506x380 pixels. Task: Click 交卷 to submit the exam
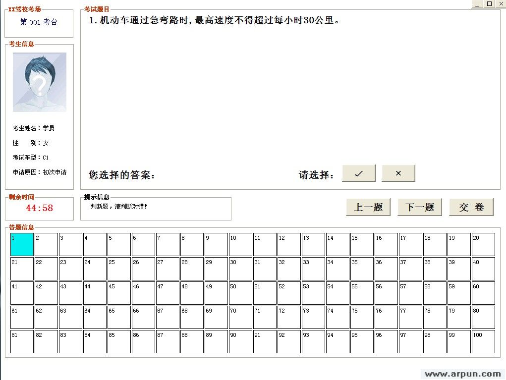pyautogui.click(x=470, y=207)
